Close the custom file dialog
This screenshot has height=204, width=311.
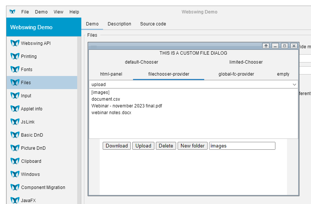[x=294, y=46]
